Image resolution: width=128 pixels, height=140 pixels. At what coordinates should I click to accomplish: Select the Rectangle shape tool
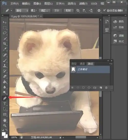pyautogui.click(x=5, y=114)
